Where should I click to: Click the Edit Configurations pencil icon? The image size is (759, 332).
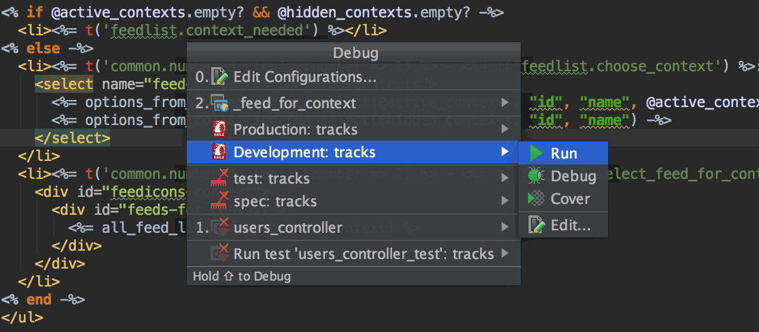220,77
